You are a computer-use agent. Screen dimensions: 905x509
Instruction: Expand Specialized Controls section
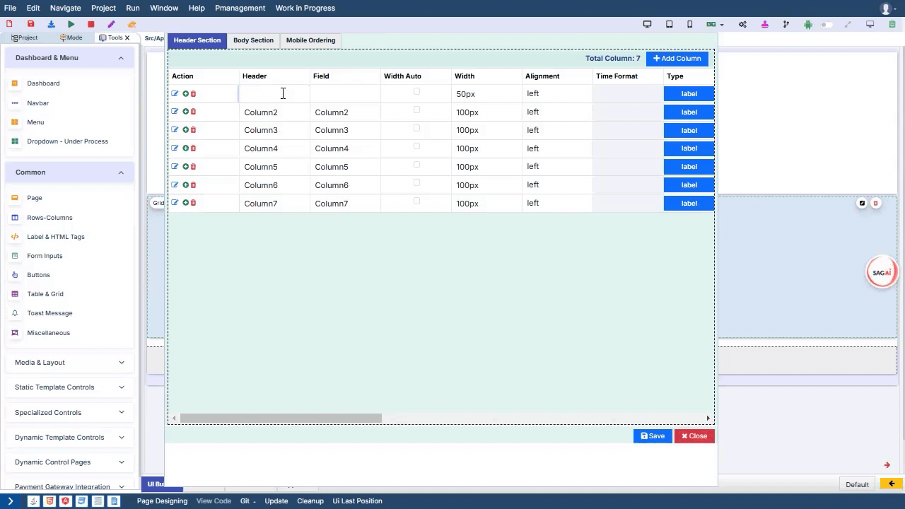(69, 413)
